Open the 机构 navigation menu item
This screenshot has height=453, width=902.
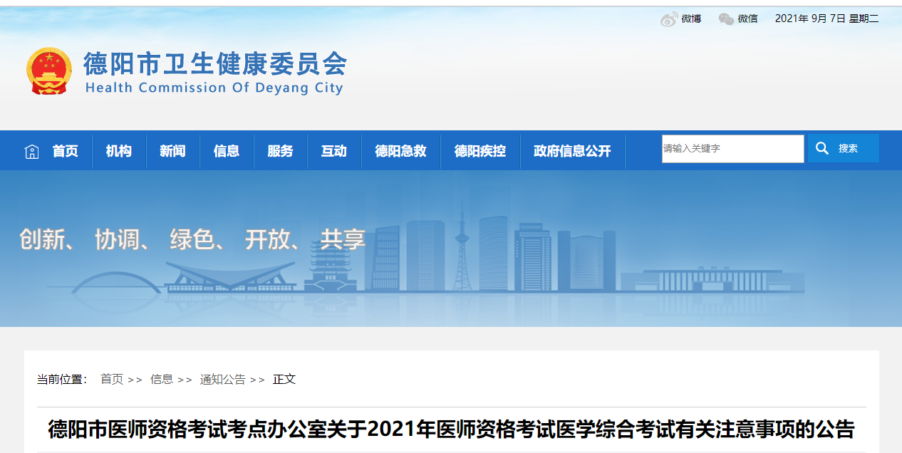[x=119, y=151]
